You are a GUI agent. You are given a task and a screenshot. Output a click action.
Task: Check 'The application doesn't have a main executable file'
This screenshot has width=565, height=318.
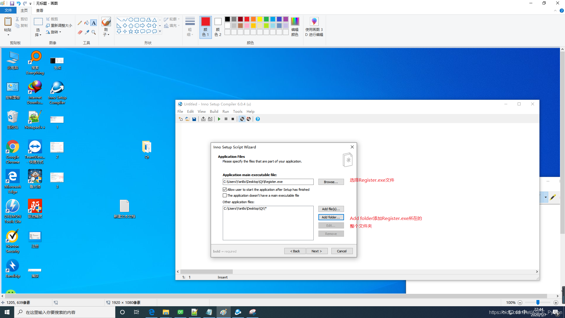[225, 196]
